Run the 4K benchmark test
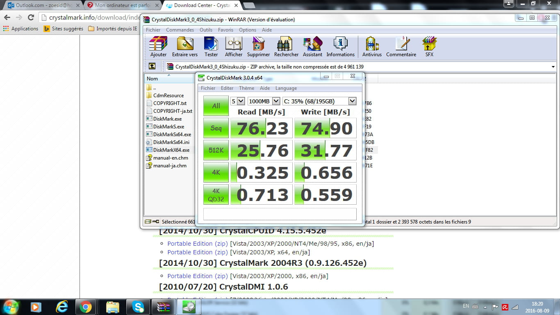This screenshot has width=560, height=315. point(216,172)
